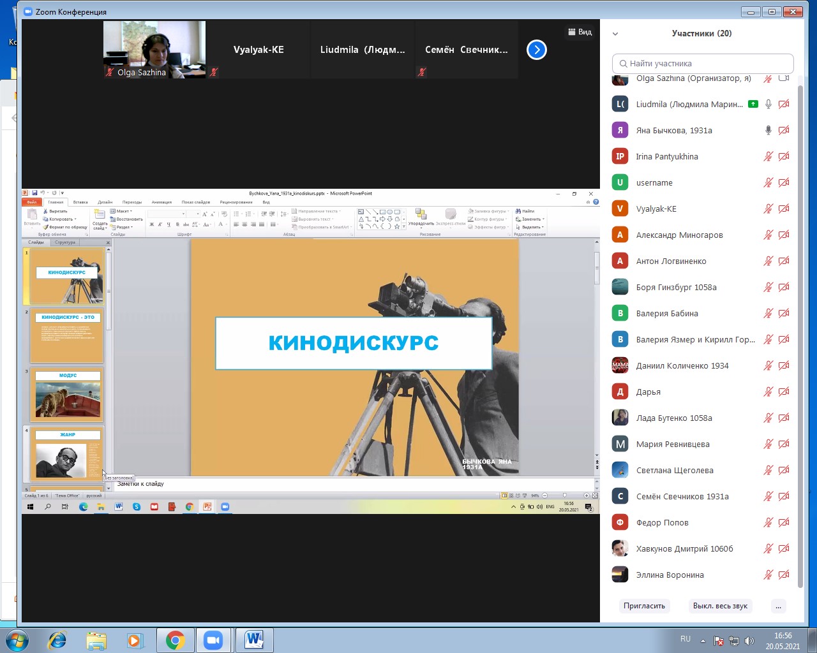
Task: Select Формат по образцу brush tool
Action: tap(65, 227)
